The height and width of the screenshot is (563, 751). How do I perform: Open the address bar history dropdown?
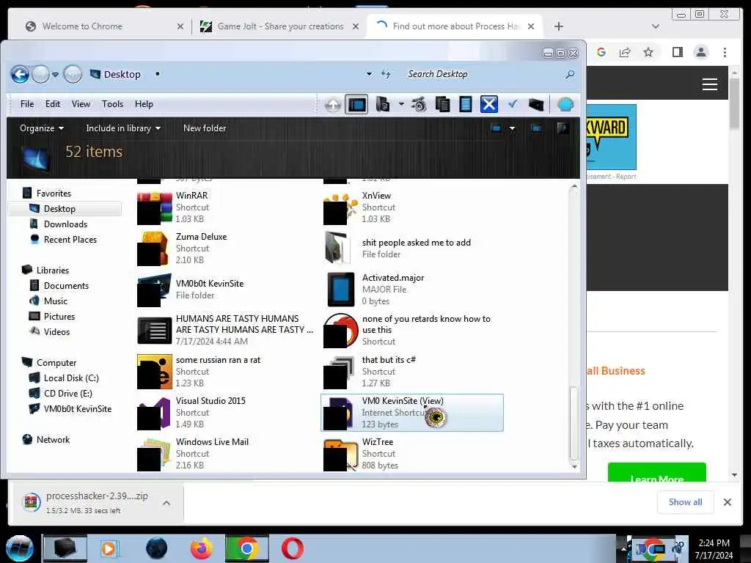[x=369, y=74]
